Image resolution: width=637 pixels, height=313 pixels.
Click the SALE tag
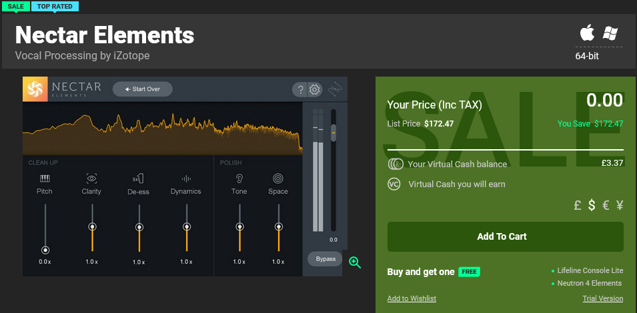coord(15,7)
